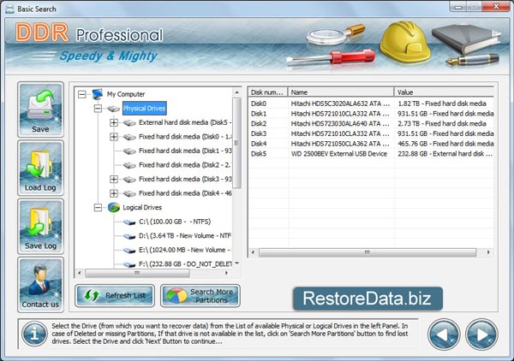514x361 pixels.
Task: Click the disk table horizontal scrollbar thumb
Action: [x=368, y=252]
